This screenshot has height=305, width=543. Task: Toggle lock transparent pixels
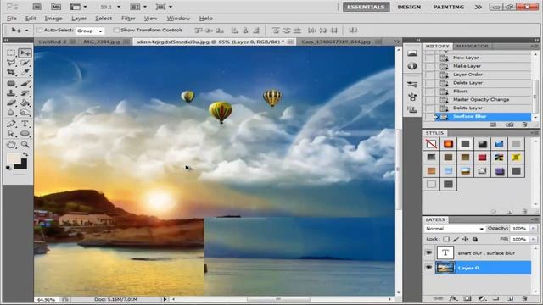click(x=446, y=239)
